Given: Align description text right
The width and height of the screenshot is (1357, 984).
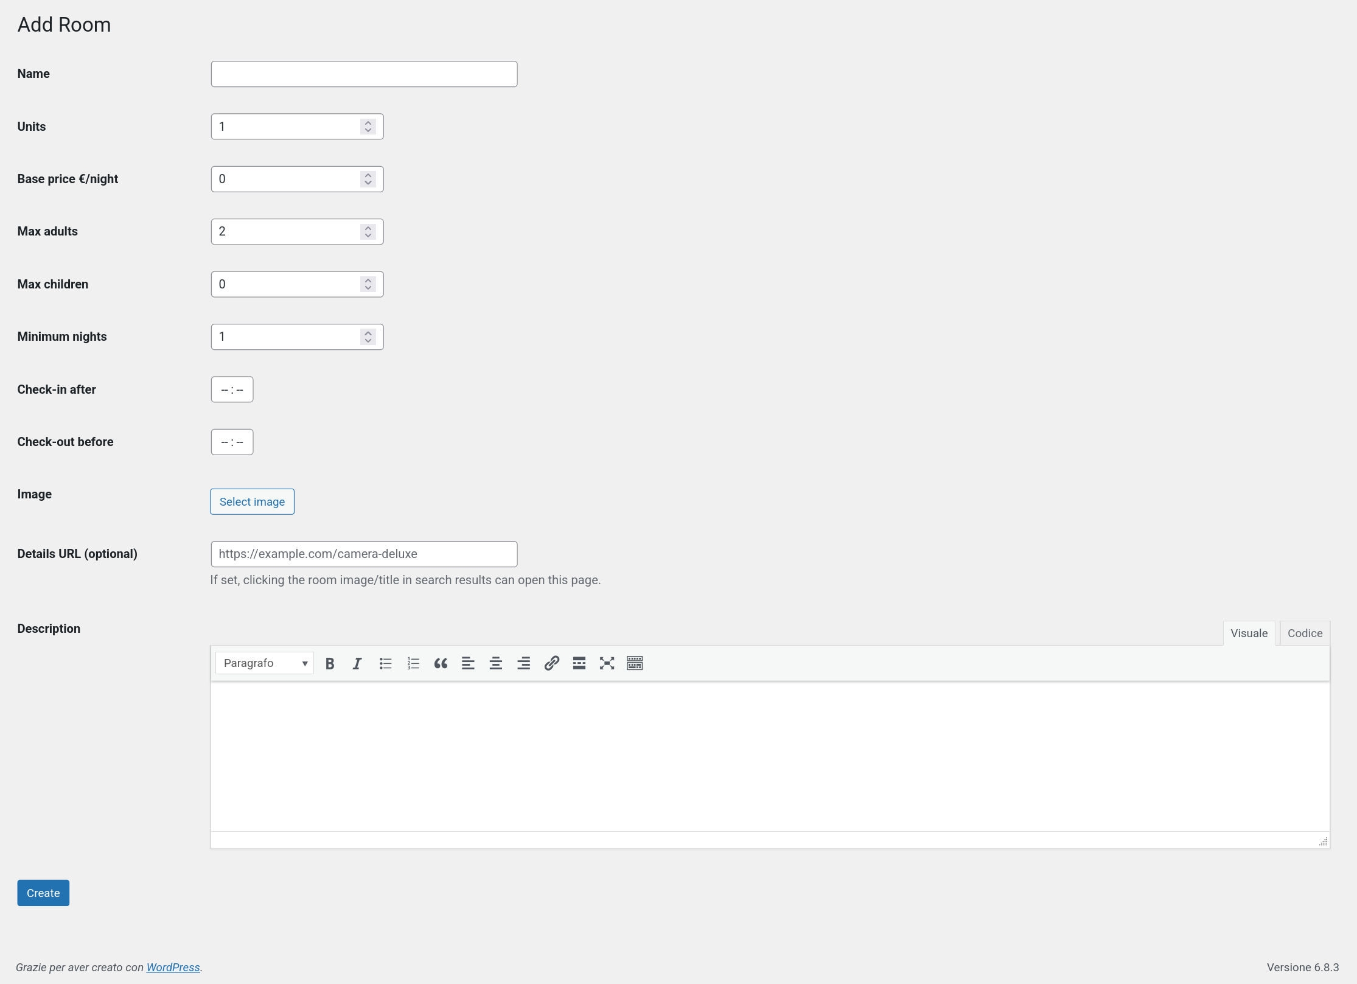Looking at the screenshot, I should pyautogui.click(x=524, y=663).
